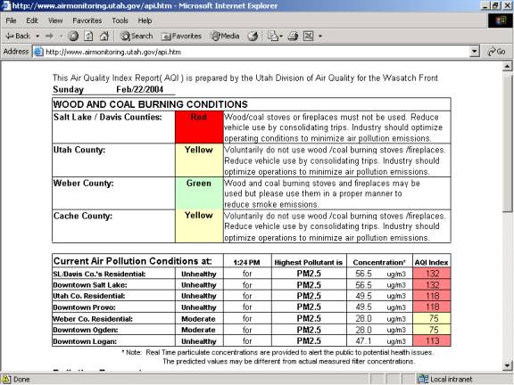Click the Red status cell for Salt Lake

(x=199, y=127)
